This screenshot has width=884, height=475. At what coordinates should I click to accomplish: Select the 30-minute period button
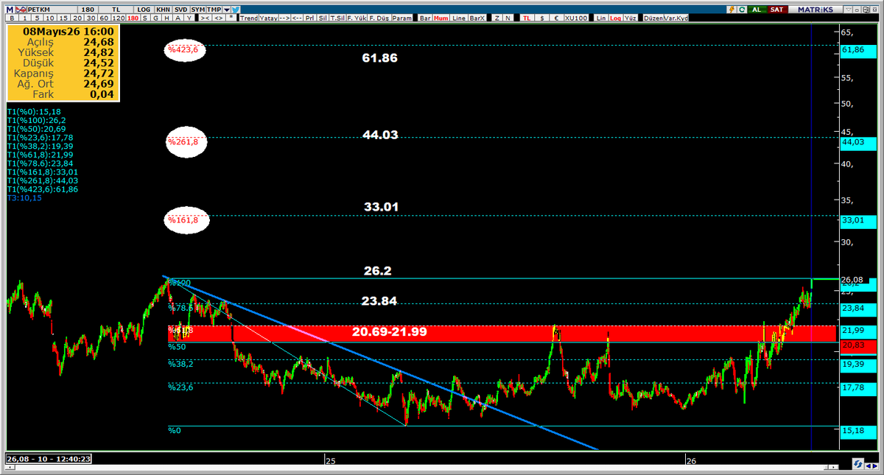[91, 18]
